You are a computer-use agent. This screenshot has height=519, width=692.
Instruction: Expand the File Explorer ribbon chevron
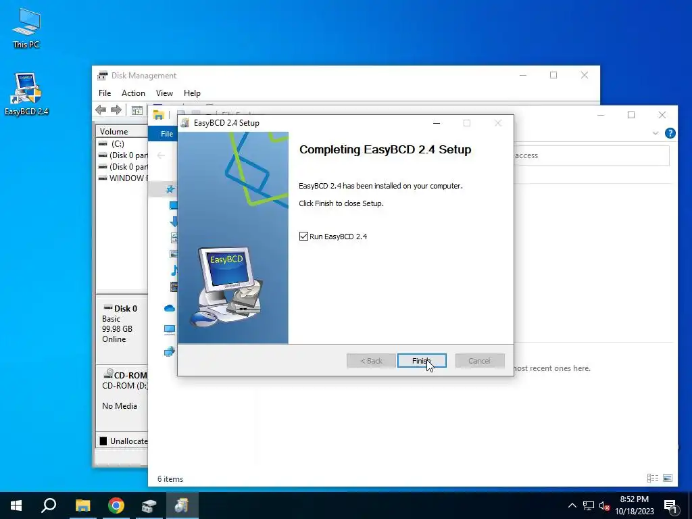656,133
